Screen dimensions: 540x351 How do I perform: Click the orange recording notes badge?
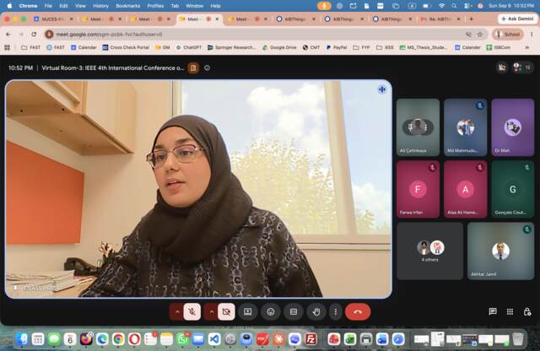tap(193, 67)
